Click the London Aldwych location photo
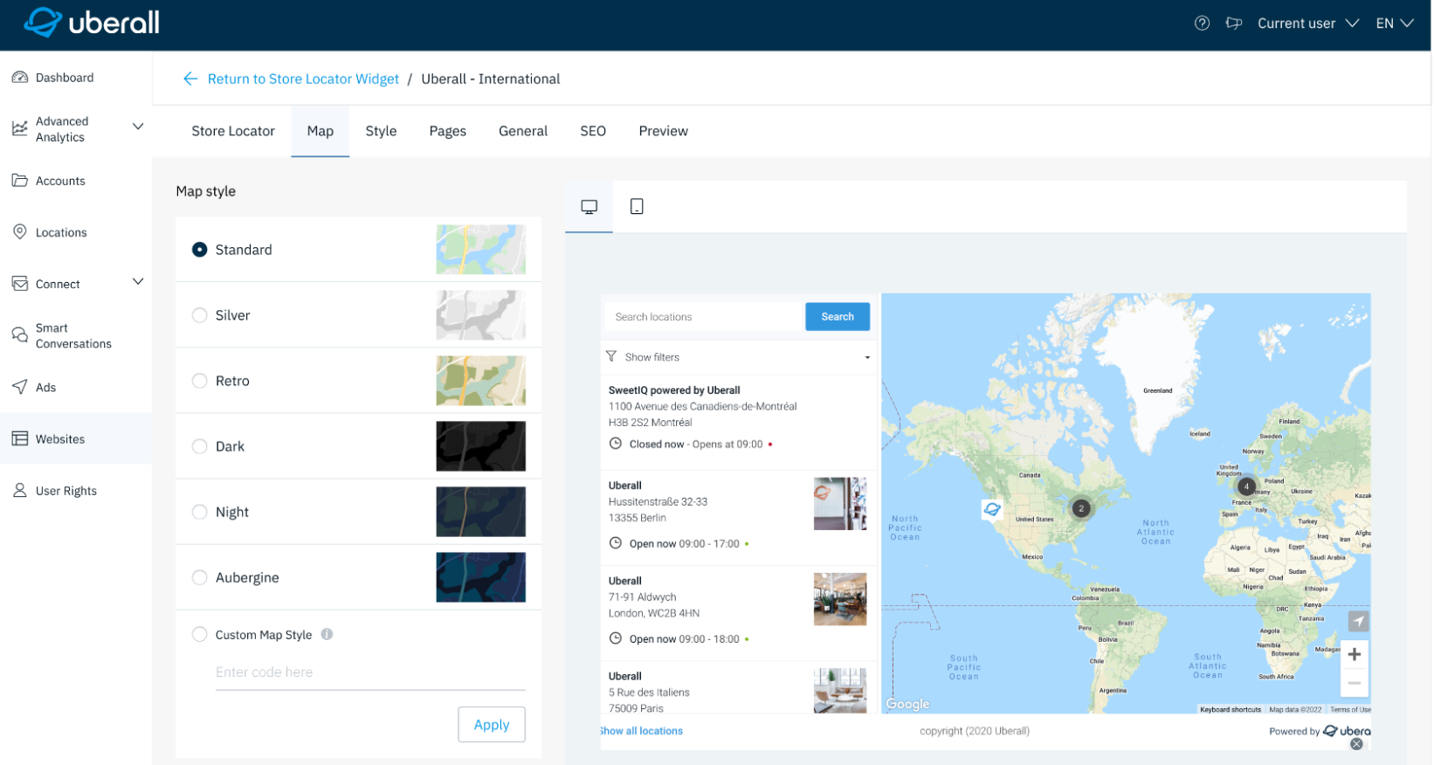This screenshot has height=765, width=1434. click(x=840, y=599)
